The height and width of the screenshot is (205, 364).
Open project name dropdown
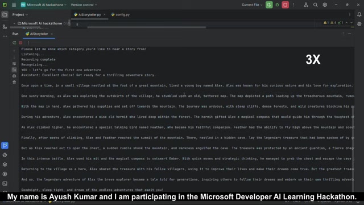[x=43, y=5]
